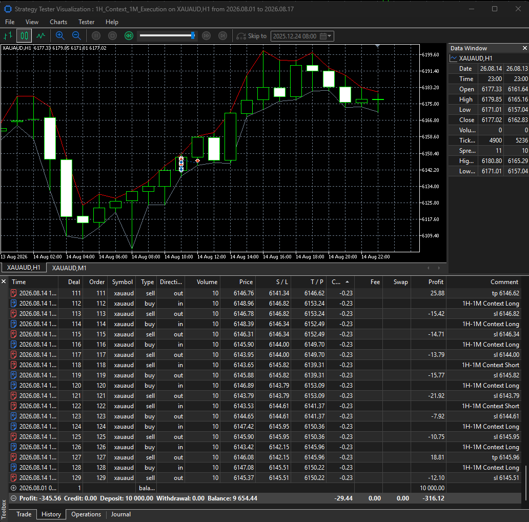Click the skip-to-end playback button

[x=222, y=36]
